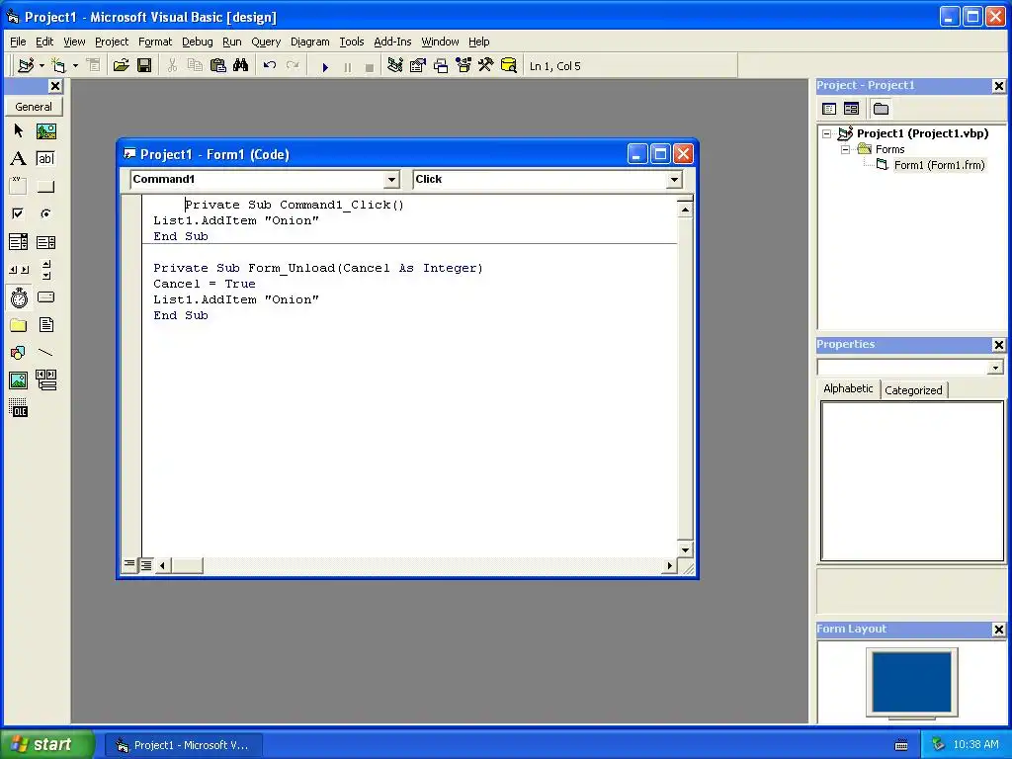Select the FileListBox control tool
The width and height of the screenshot is (1012, 759).
45,325
